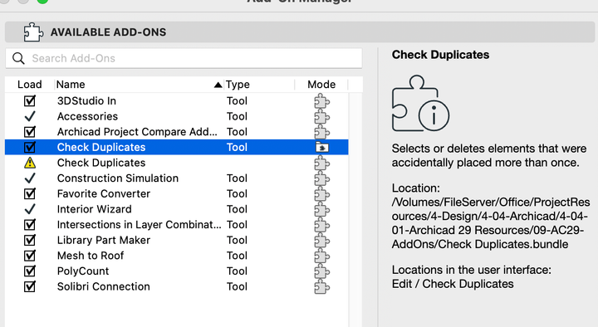598x327 pixels.
Task: Collapse the Available Add-Ons section header
Action: pyautogui.click(x=300, y=32)
